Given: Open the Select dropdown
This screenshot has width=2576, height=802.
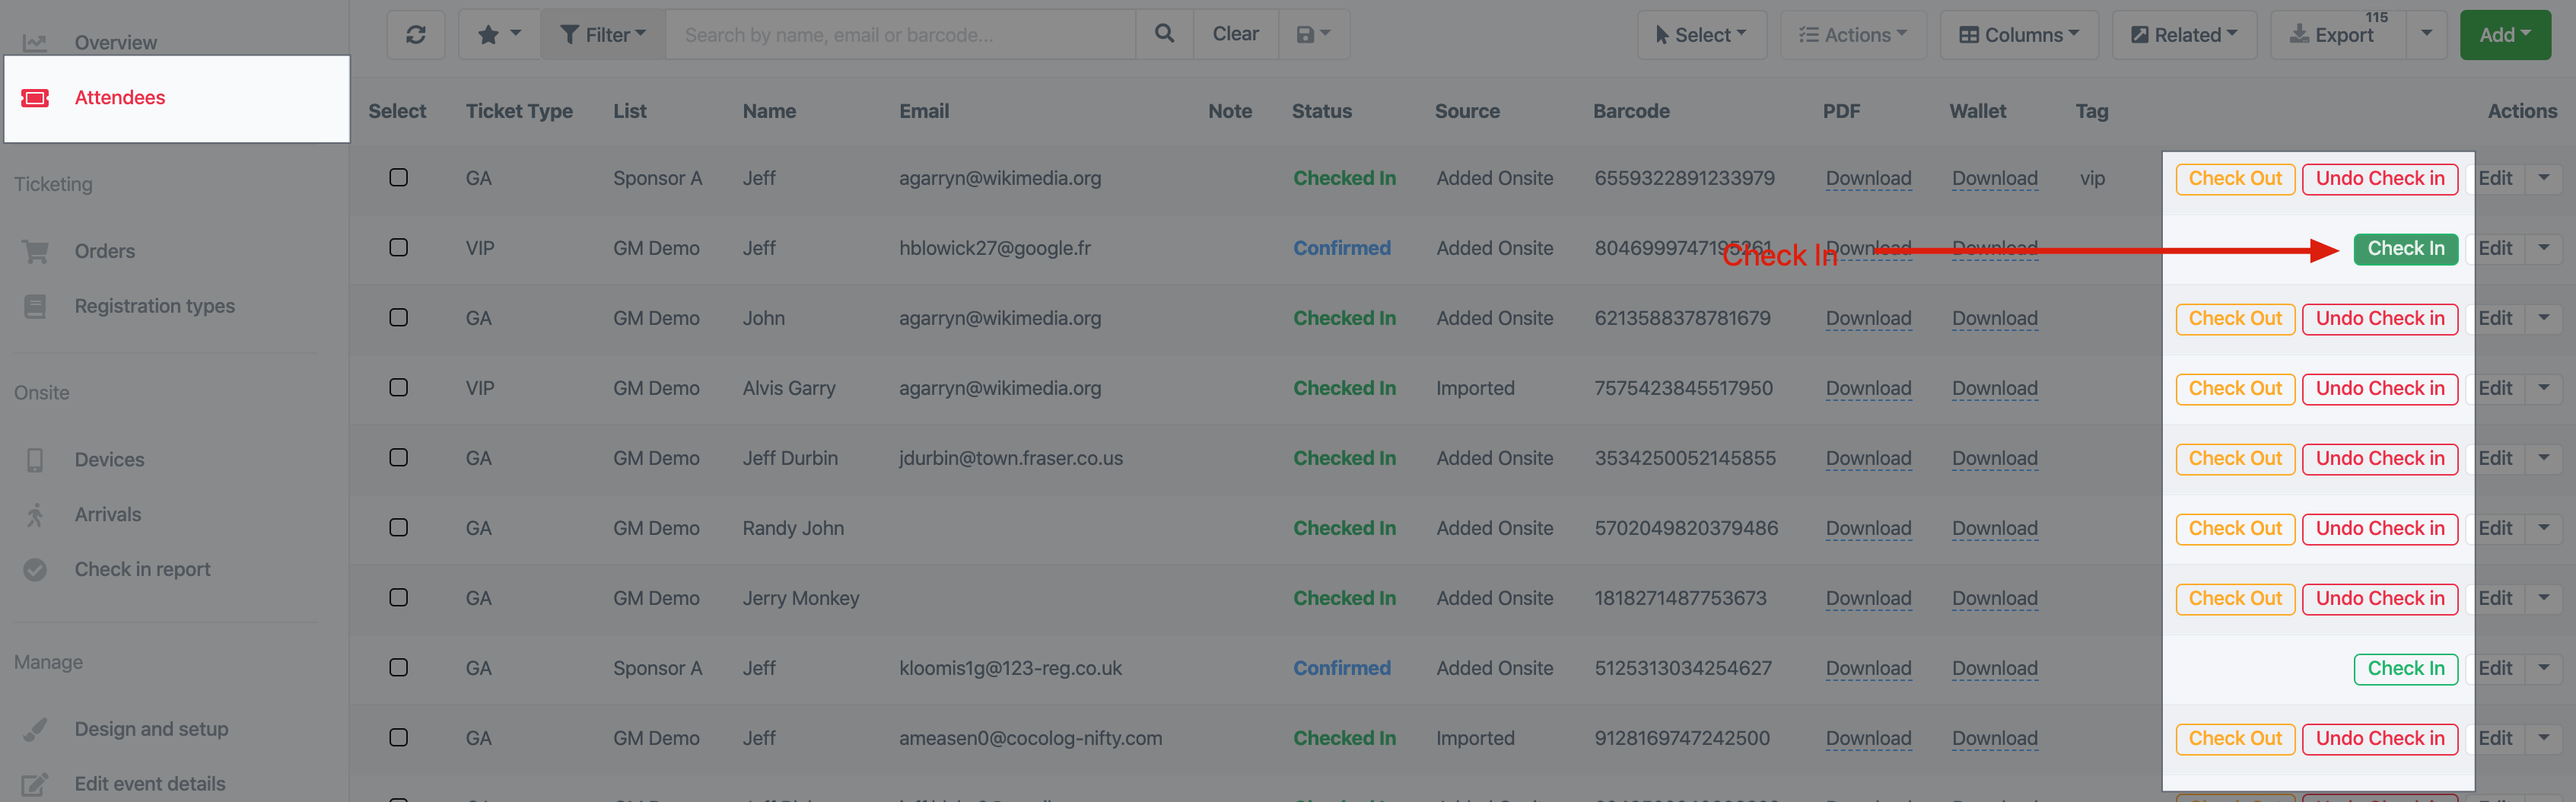Looking at the screenshot, I should tap(1701, 35).
